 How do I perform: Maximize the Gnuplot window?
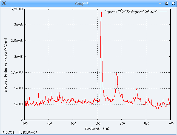(x=166, y=3)
